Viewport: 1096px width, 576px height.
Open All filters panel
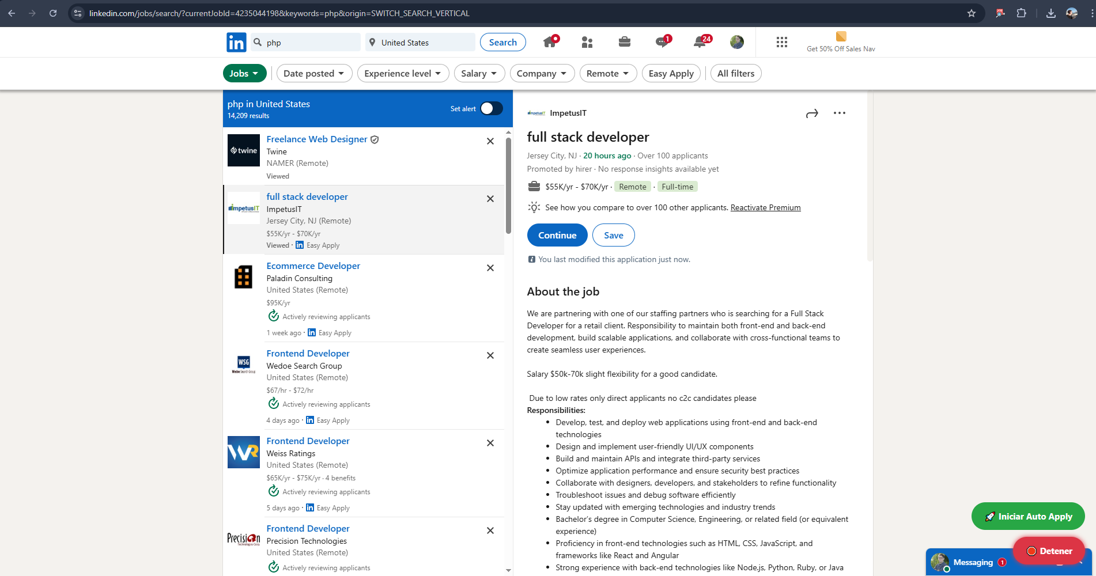(x=735, y=73)
